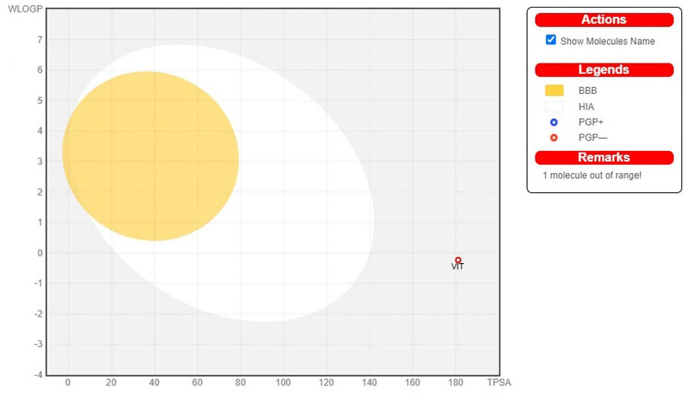Click the PGP+ legend text label
This screenshot has height=405, width=692.
pos(590,122)
